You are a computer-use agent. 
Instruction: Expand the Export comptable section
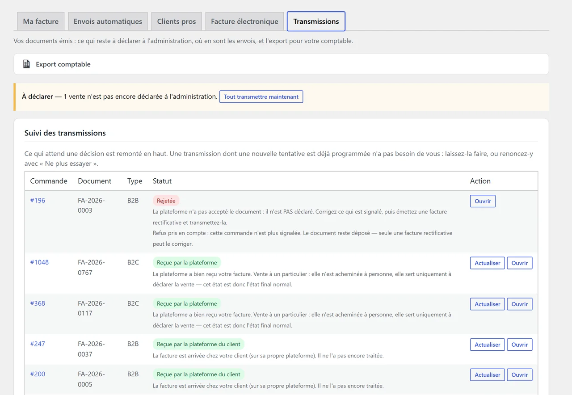(281, 64)
